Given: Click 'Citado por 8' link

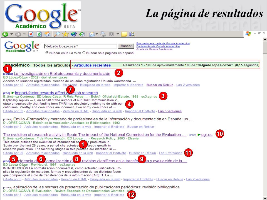Looking at the screenshot, I should point(12,179).
